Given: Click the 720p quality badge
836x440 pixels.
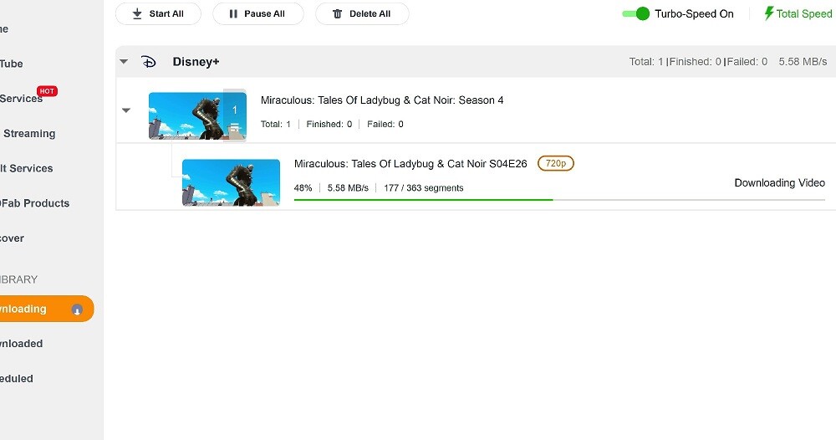Looking at the screenshot, I should [555, 164].
